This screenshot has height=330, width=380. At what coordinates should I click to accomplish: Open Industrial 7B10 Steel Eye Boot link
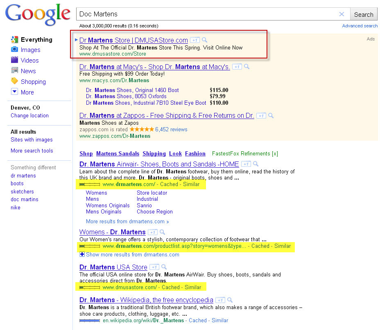point(146,103)
